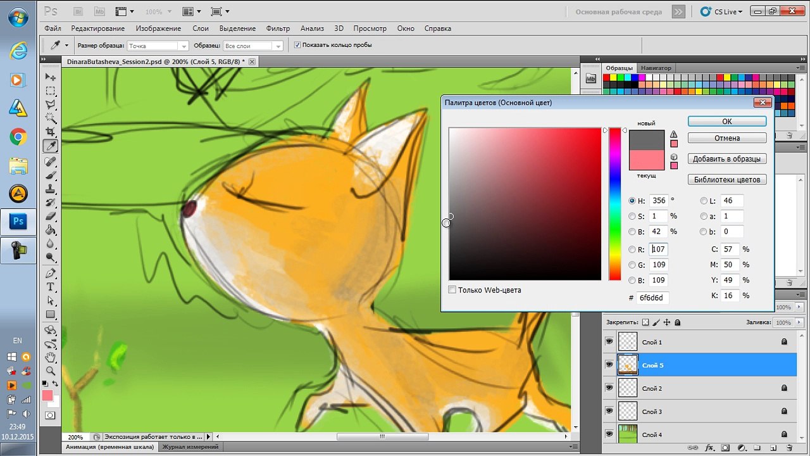Click Добавить в образцы button
The image size is (810, 456).
(x=727, y=159)
